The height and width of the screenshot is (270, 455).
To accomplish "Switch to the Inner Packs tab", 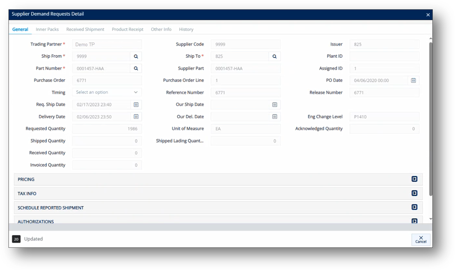I will [x=47, y=30].
